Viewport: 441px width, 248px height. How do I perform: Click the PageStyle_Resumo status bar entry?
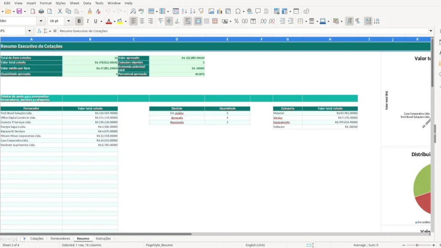point(159,245)
